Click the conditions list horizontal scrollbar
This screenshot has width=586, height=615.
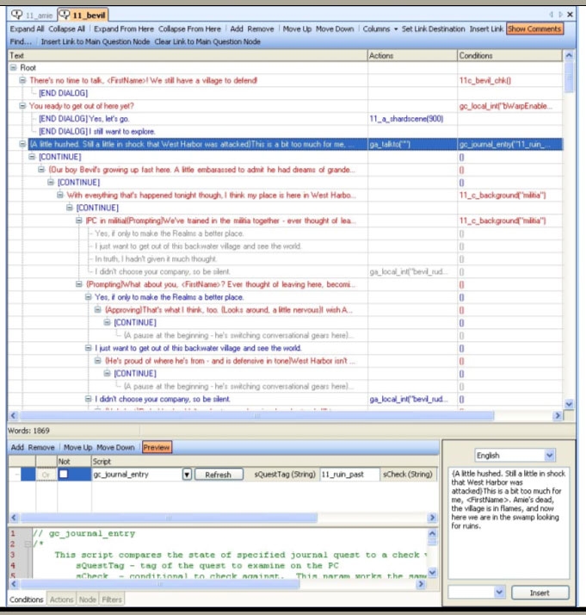(215, 518)
